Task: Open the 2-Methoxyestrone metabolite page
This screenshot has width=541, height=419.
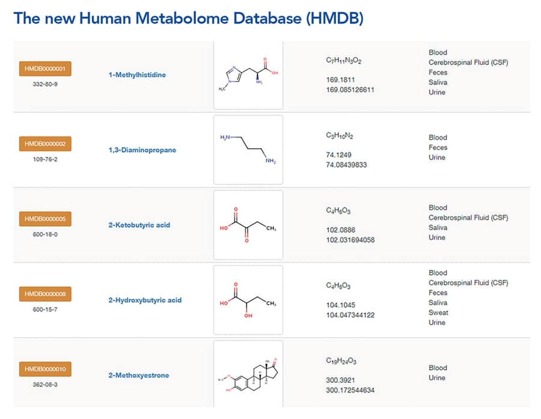Action: (139, 375)
